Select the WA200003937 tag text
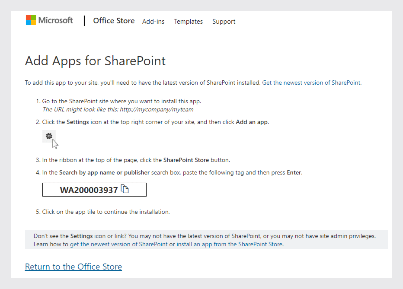 pos(89,190)
